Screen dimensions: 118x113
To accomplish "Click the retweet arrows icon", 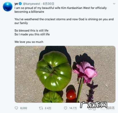I will pyautogui.click(x=41, y=108).
